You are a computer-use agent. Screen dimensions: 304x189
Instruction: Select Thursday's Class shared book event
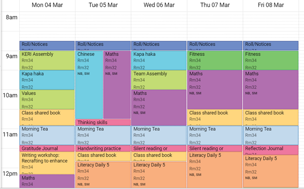point(215,117)
